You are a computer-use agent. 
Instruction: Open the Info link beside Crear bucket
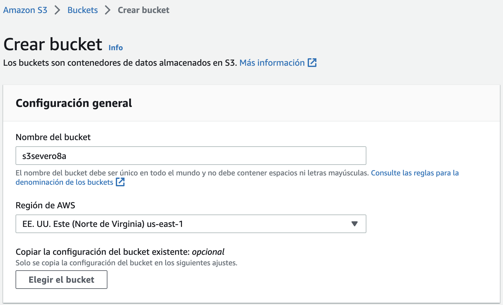point(116,48)
